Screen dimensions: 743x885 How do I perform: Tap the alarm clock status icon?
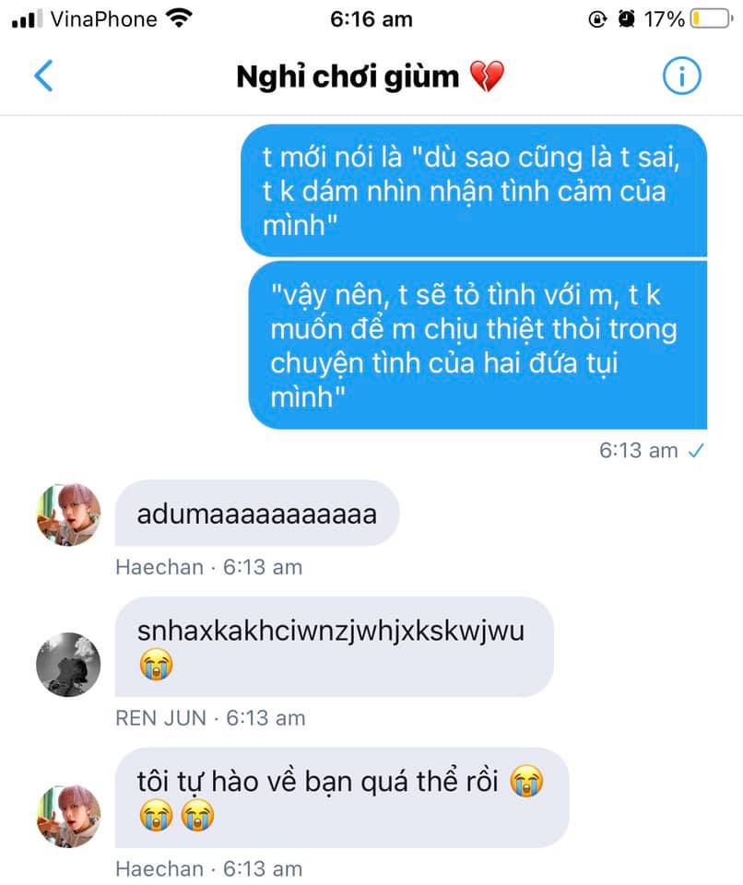coord(626,19)
